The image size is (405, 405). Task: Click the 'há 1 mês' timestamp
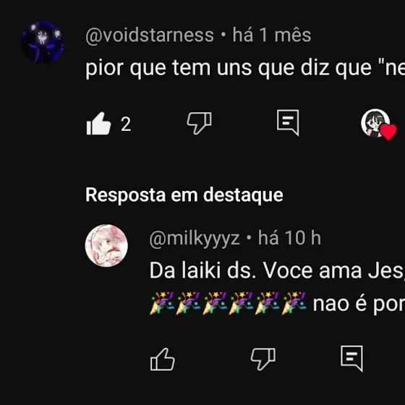272,35
